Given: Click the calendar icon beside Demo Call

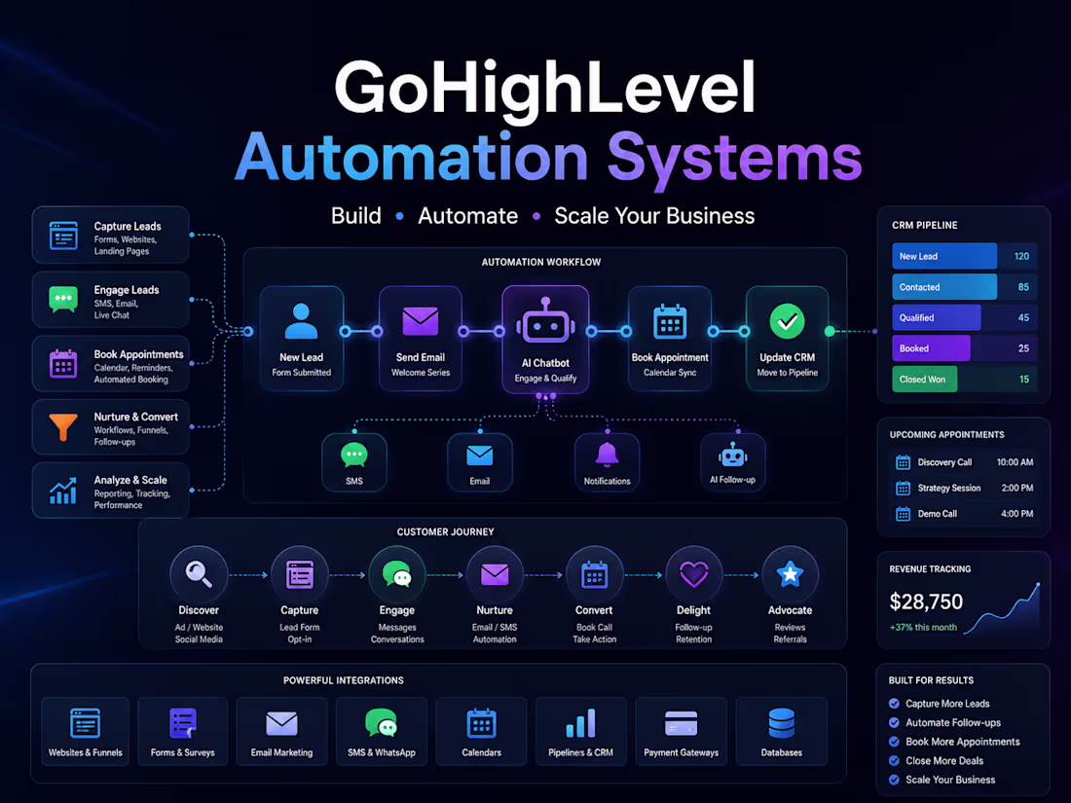Looking at the screenshot, I should [x=903, y=514].
